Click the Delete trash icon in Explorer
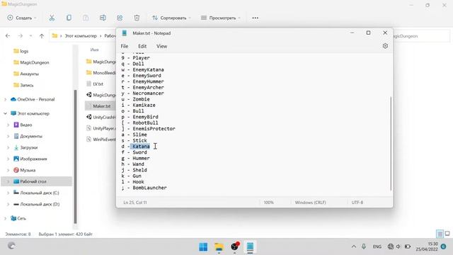This screenshot has width=453, height=255. pos(137,18)
